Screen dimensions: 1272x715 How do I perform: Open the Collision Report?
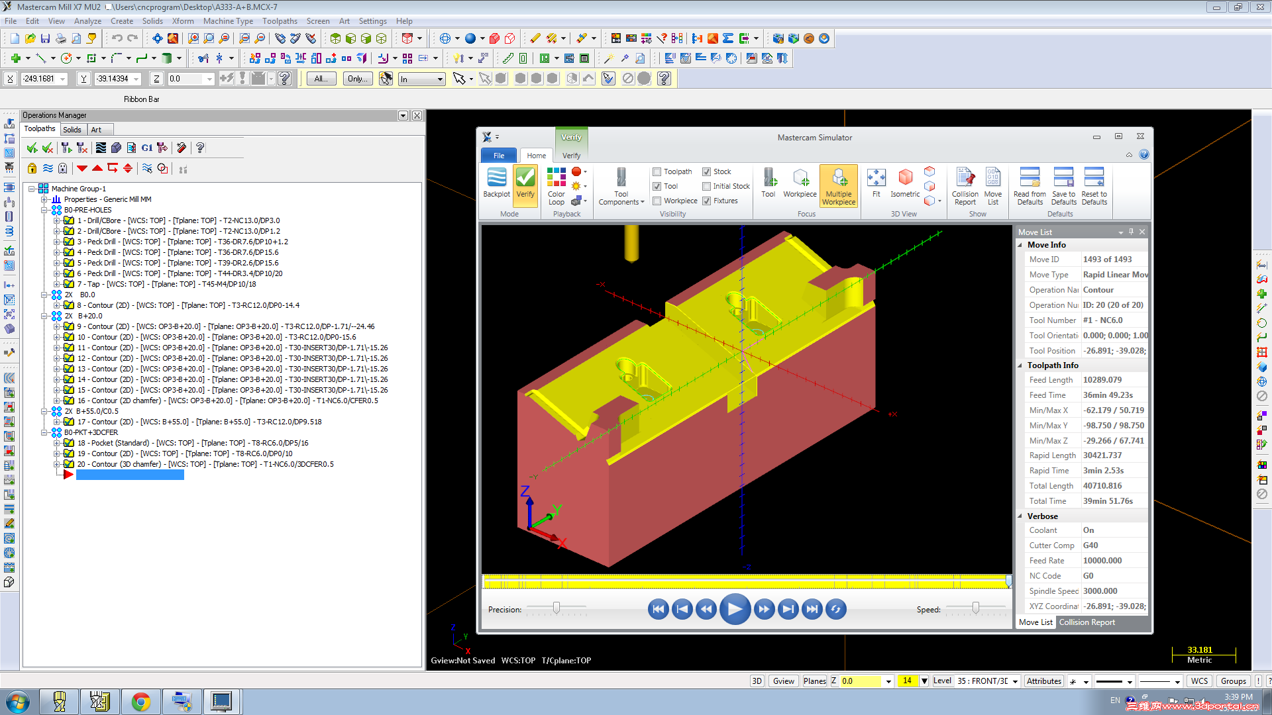click(965, 186)
